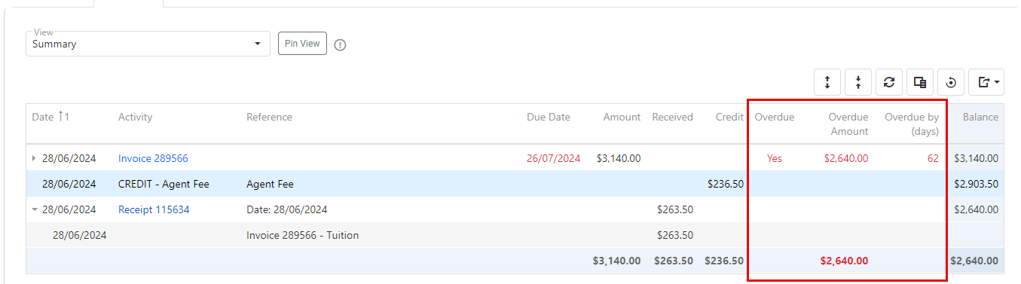Sort by the Due Date column
This screenshot has width=1021, height=284.
click(x=548, y=117)
